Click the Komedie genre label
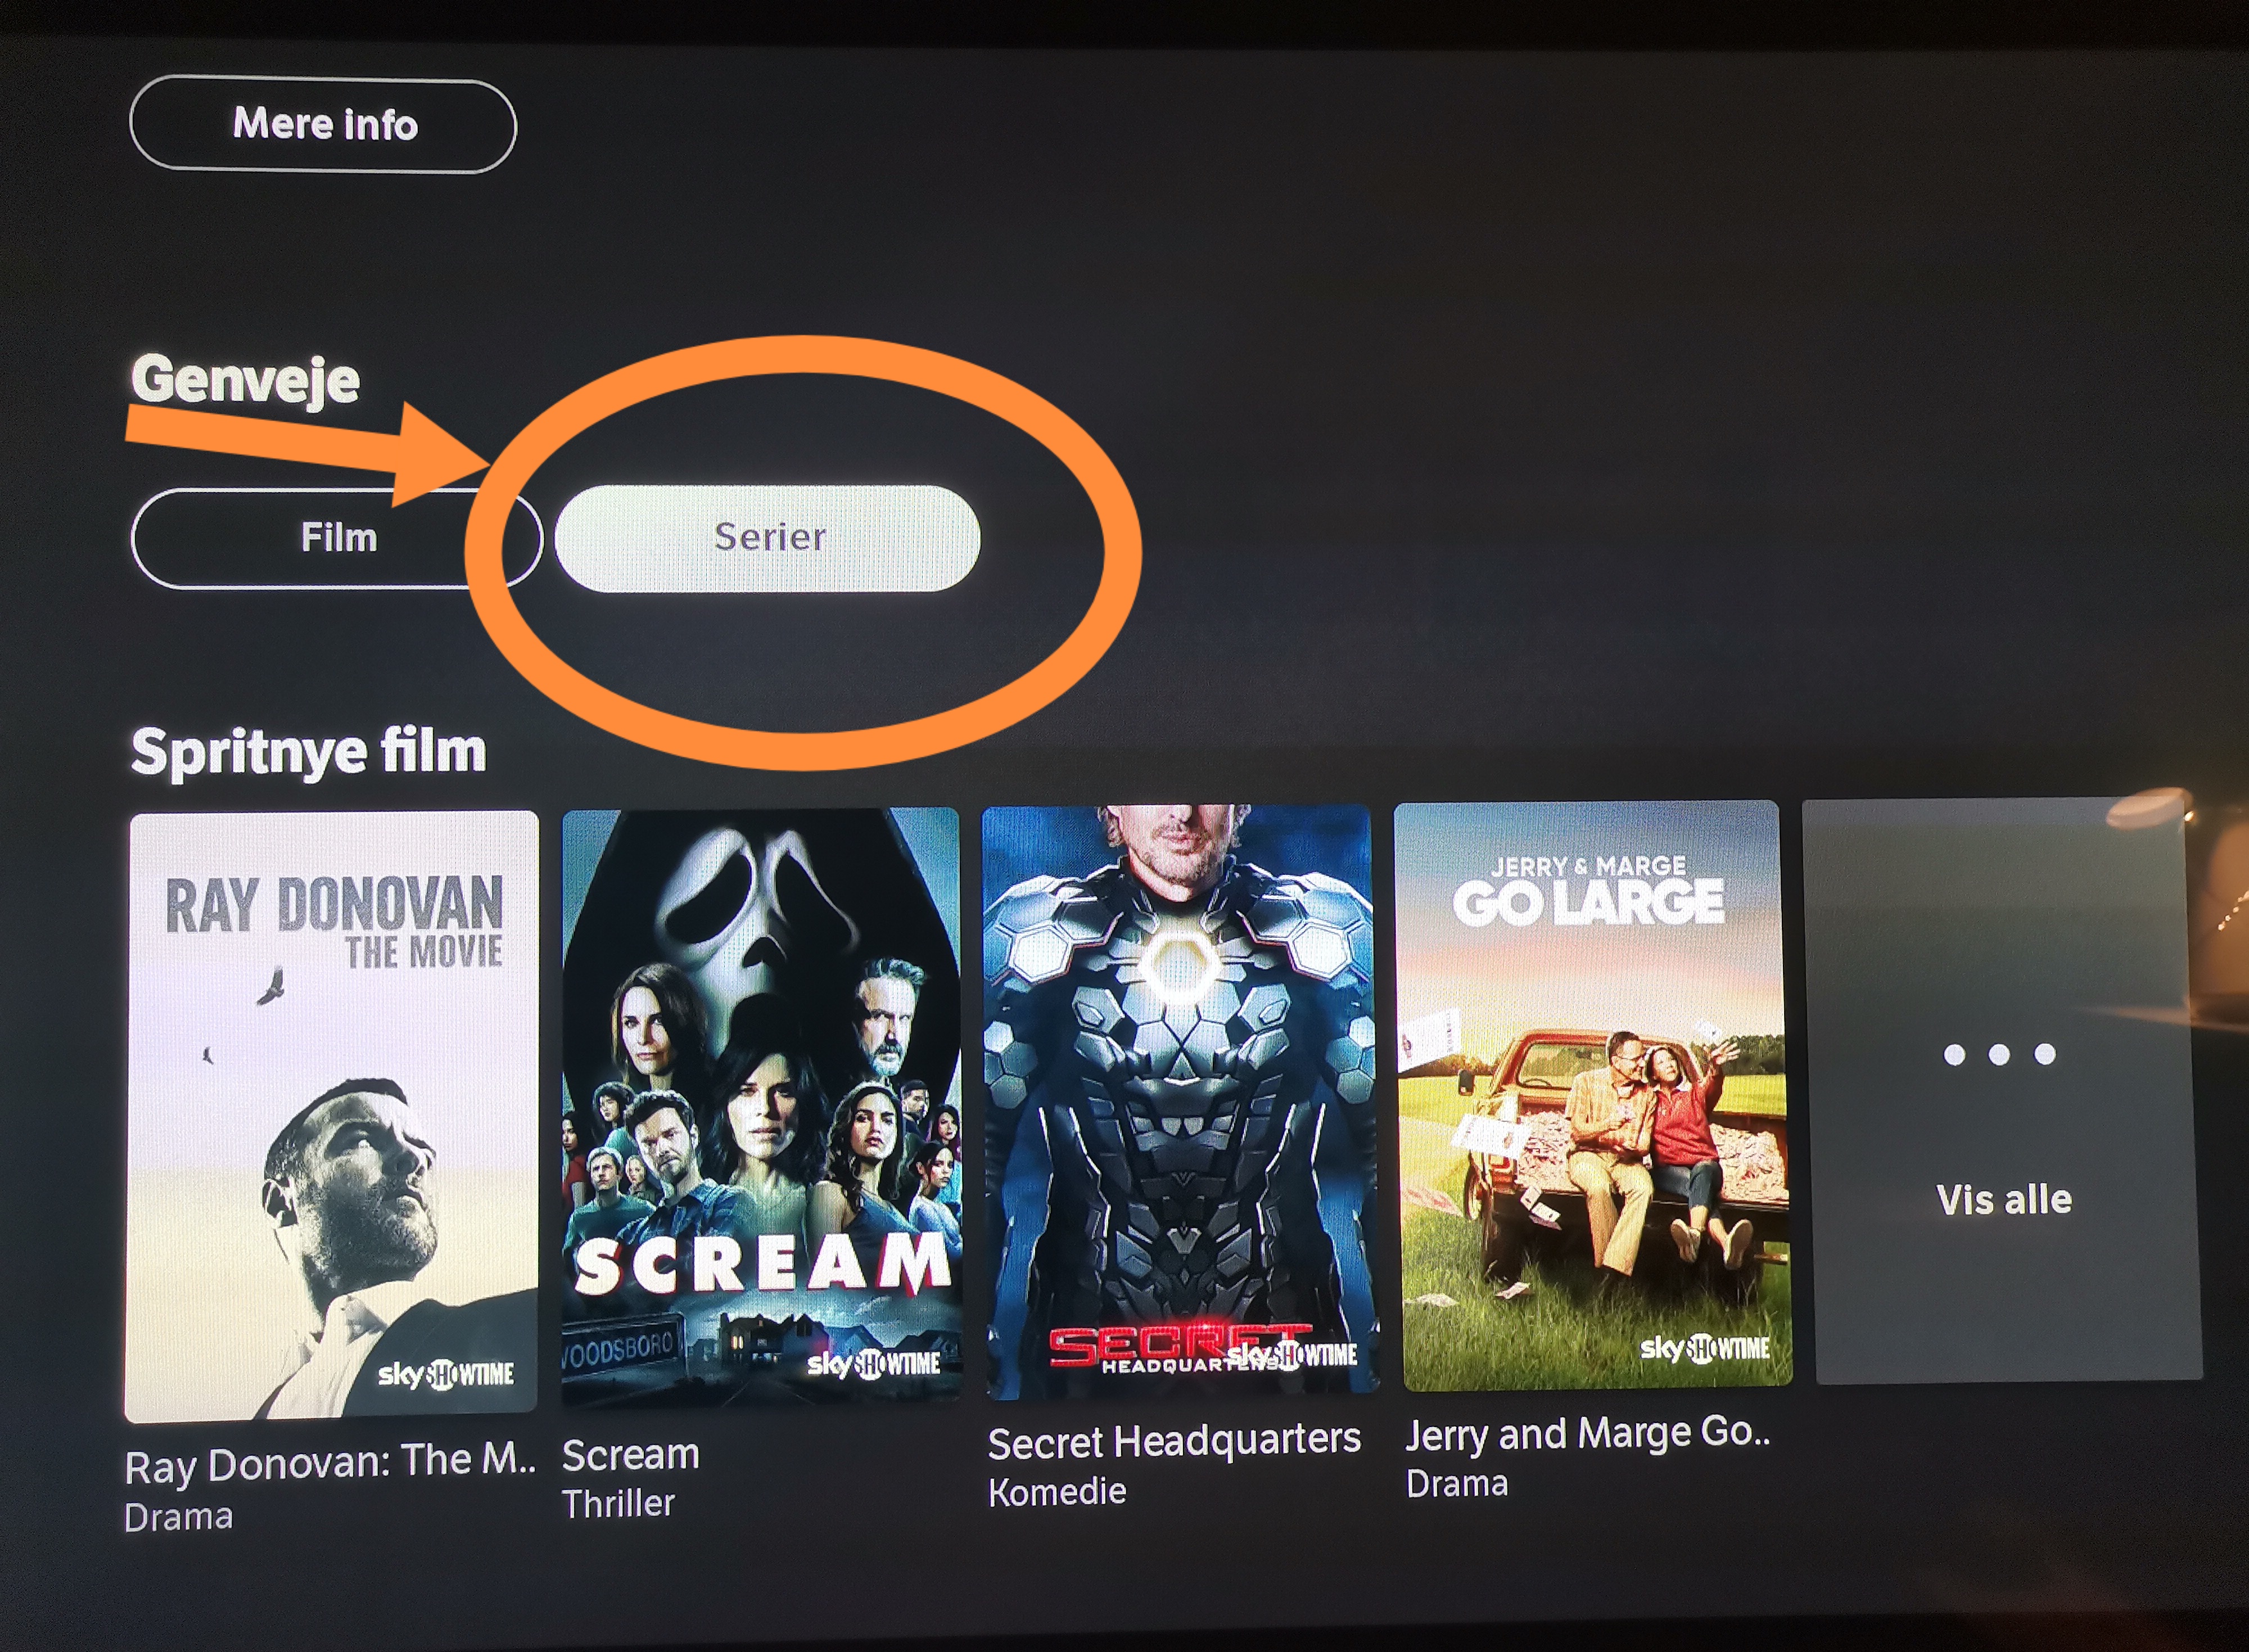 [1057, 1492]
